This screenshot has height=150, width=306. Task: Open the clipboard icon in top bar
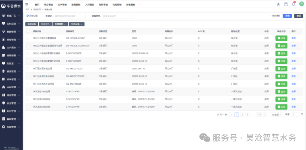[x=286, y=4]
